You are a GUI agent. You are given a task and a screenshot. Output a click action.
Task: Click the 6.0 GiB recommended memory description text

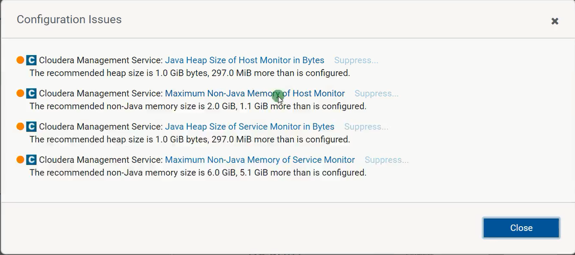pyautogui.click(x=198, y=172)
